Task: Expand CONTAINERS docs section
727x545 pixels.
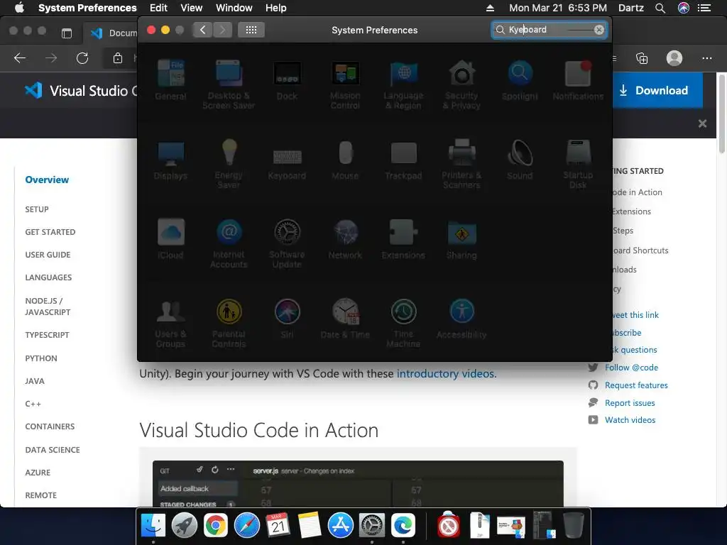Action: [50, 426]
